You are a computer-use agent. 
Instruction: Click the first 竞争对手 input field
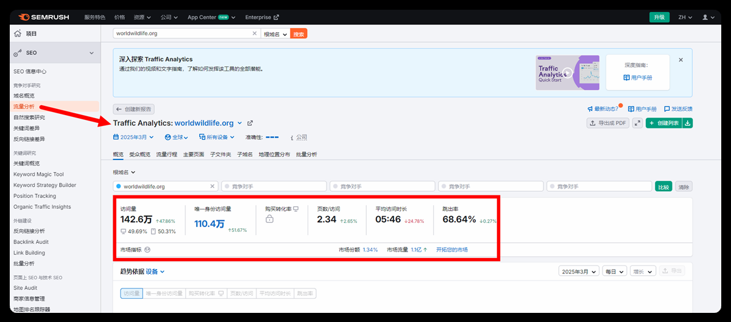(x=273, y=186)
